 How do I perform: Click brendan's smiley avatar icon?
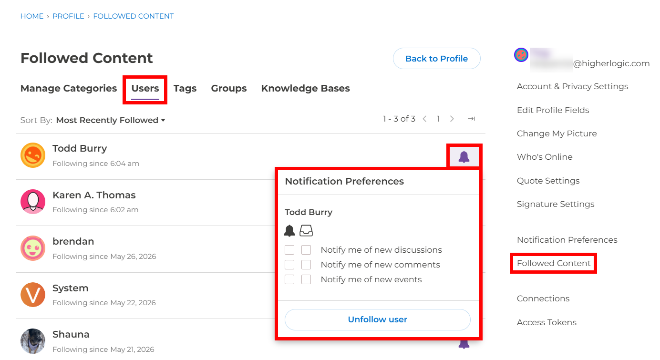[x=33, y=248]
